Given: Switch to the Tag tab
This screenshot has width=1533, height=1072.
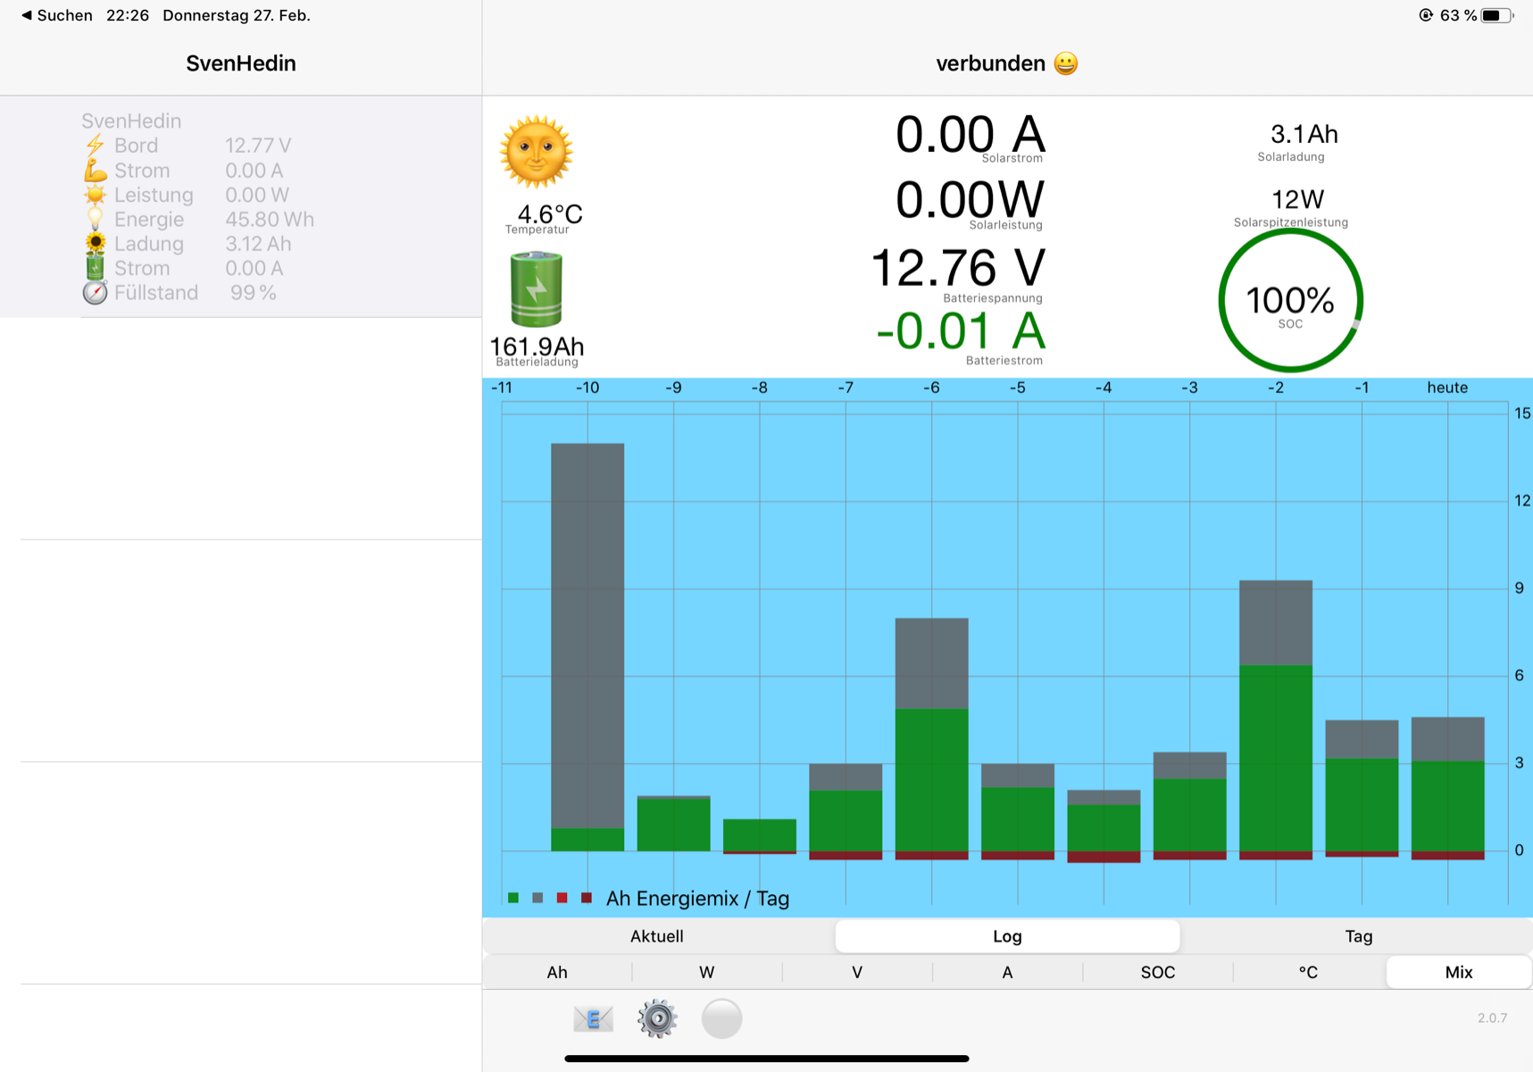Looking at the screenshot, I should [x=1359, y=936].
